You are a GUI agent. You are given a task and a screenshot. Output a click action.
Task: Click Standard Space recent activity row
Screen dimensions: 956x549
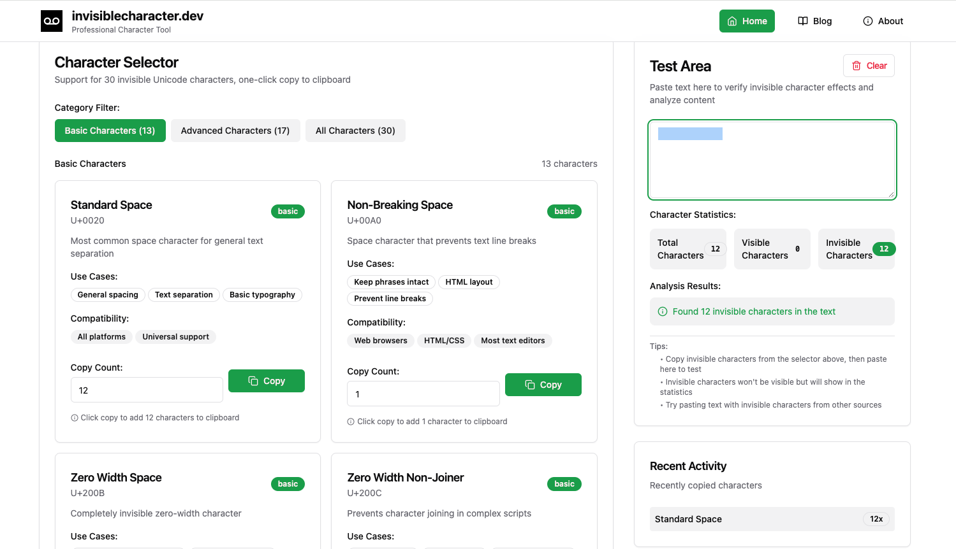(772, 519)
